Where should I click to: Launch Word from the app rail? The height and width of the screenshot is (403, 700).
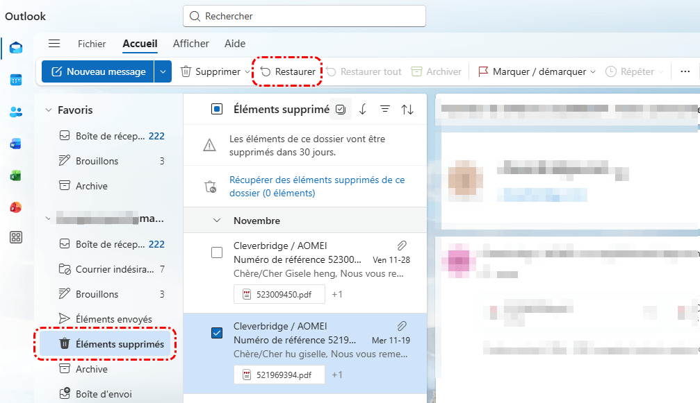pyautogui.click(x=15, y=144)
